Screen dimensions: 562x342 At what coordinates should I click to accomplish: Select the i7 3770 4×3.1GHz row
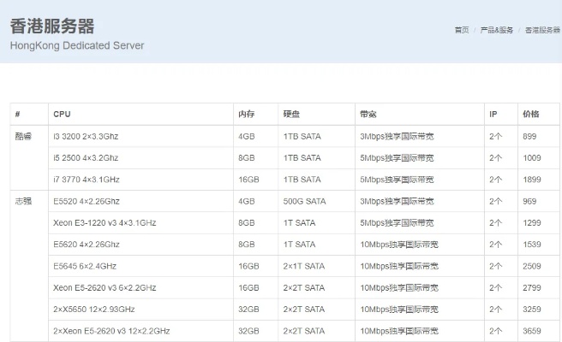point(304,180)
